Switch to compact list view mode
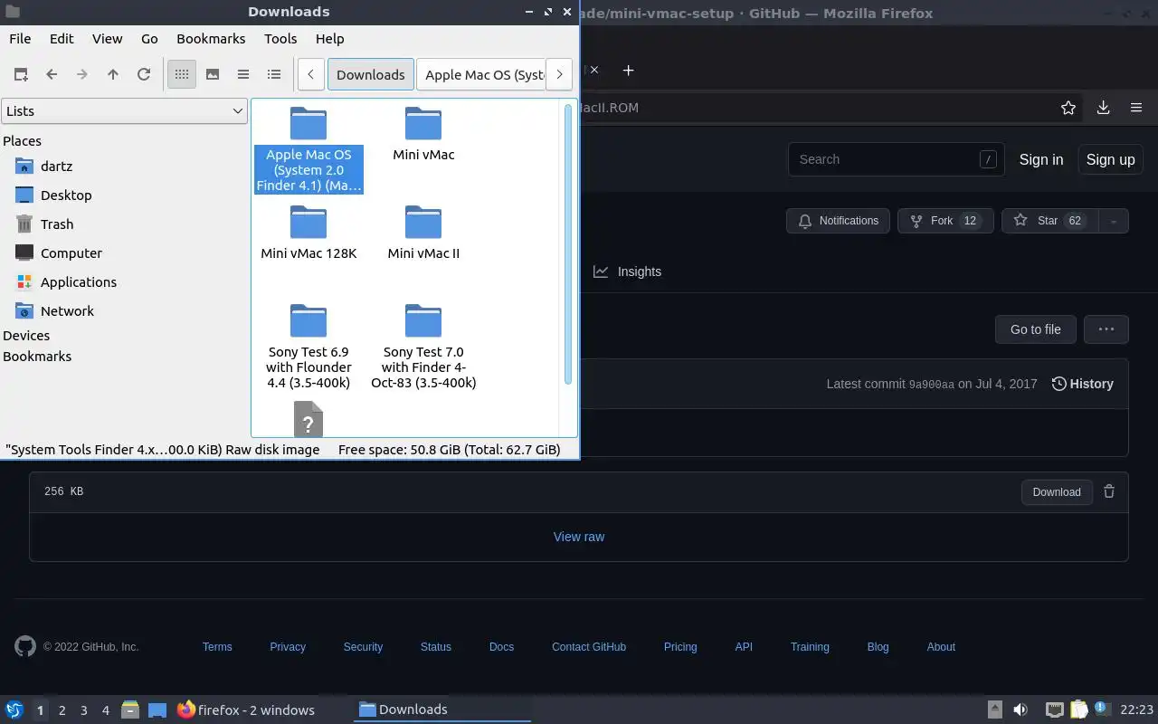 [243, 74]
